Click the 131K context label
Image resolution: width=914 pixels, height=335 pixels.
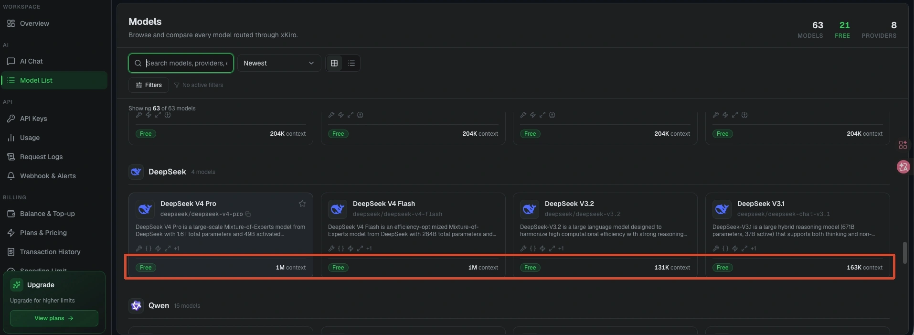672,268
